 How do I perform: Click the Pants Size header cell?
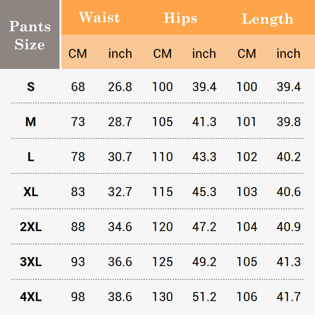[30, 35]
